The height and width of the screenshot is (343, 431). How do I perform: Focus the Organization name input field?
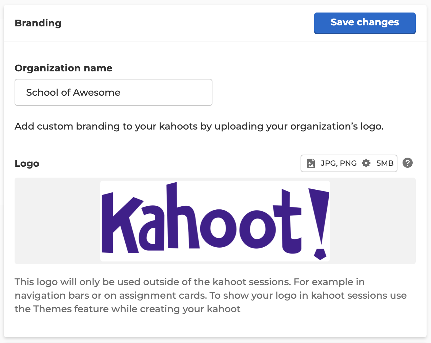point(114,92)
